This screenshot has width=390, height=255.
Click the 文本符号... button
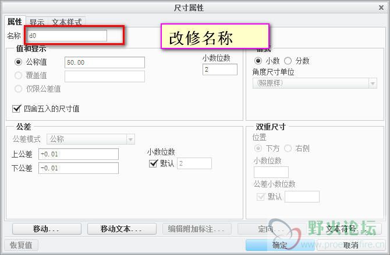348,229
